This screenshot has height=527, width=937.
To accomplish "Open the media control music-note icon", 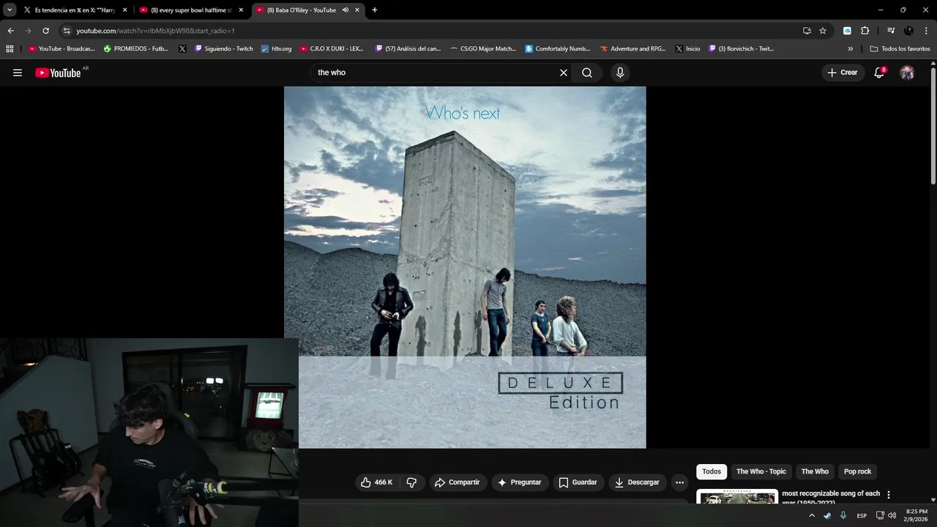I will coord(891,31).
